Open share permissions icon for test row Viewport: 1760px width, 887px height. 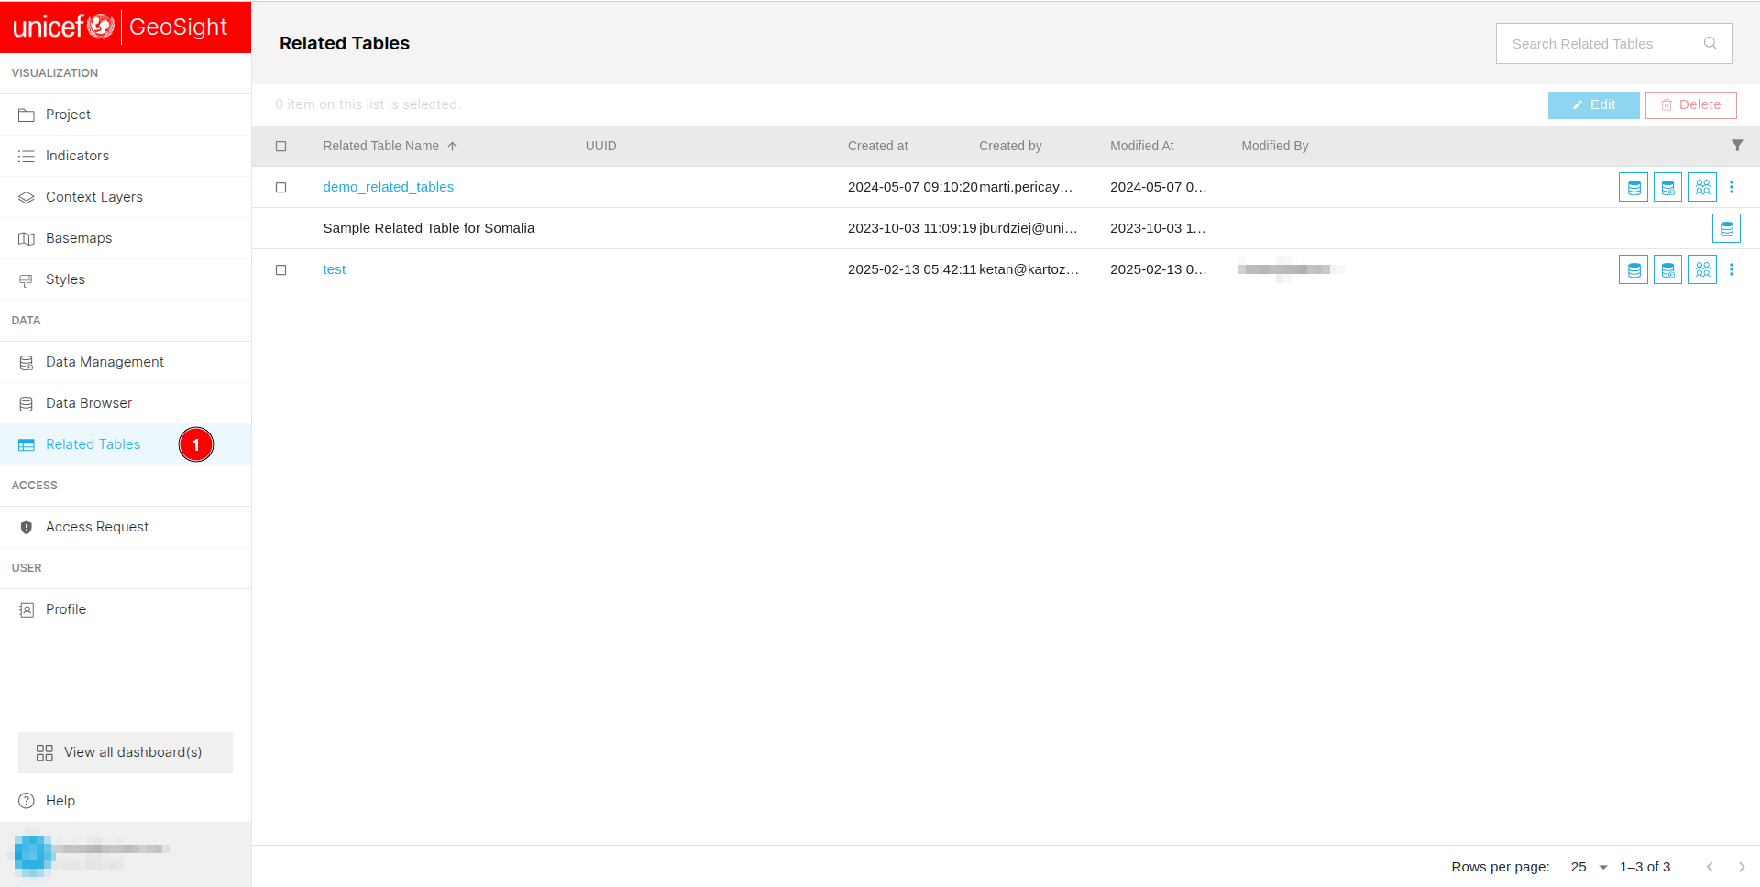(1702, 269)
